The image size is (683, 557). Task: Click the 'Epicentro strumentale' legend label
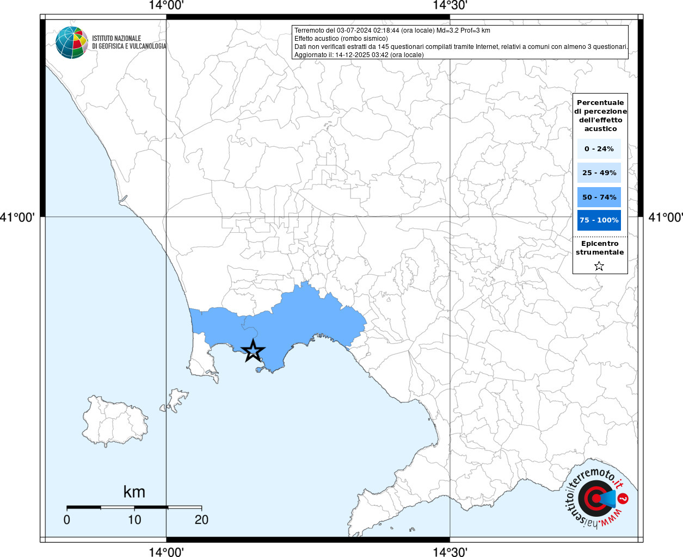point(600,247)
